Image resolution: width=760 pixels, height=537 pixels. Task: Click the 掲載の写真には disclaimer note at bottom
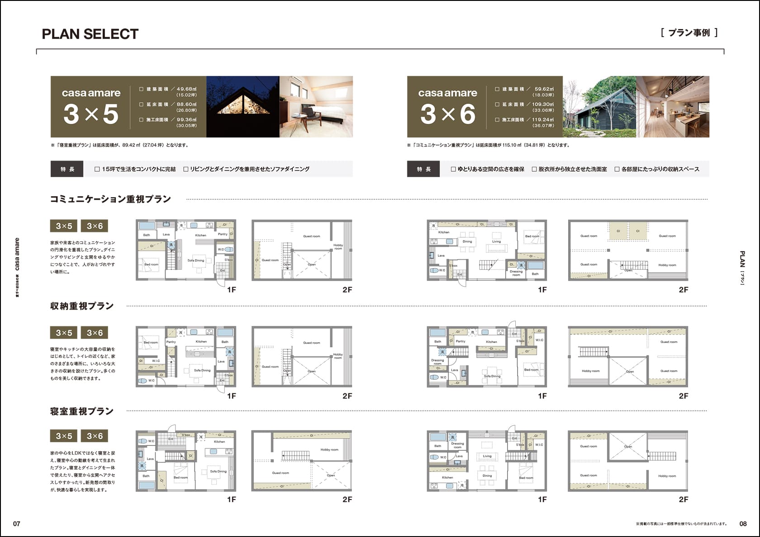681,524
